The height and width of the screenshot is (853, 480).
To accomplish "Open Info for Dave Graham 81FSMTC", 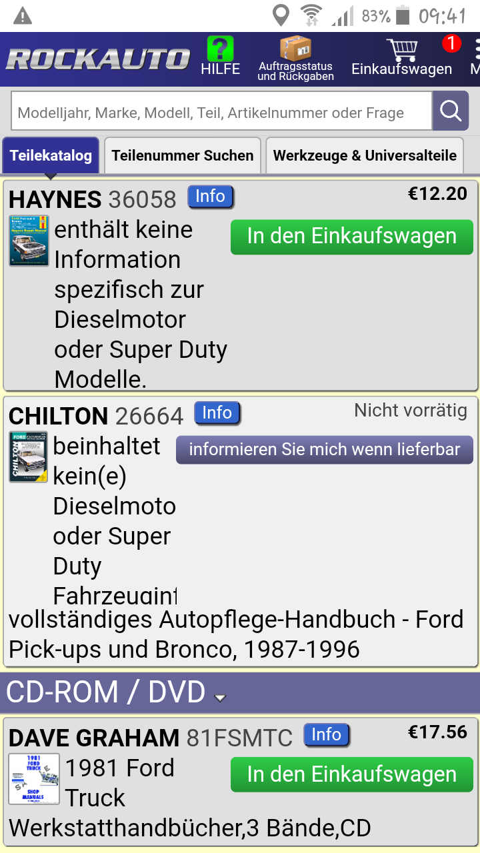I will click(x=326, y=735).
